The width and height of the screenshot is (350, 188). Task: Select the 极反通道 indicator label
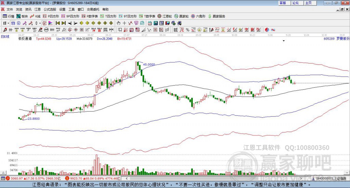click(25, 39)
